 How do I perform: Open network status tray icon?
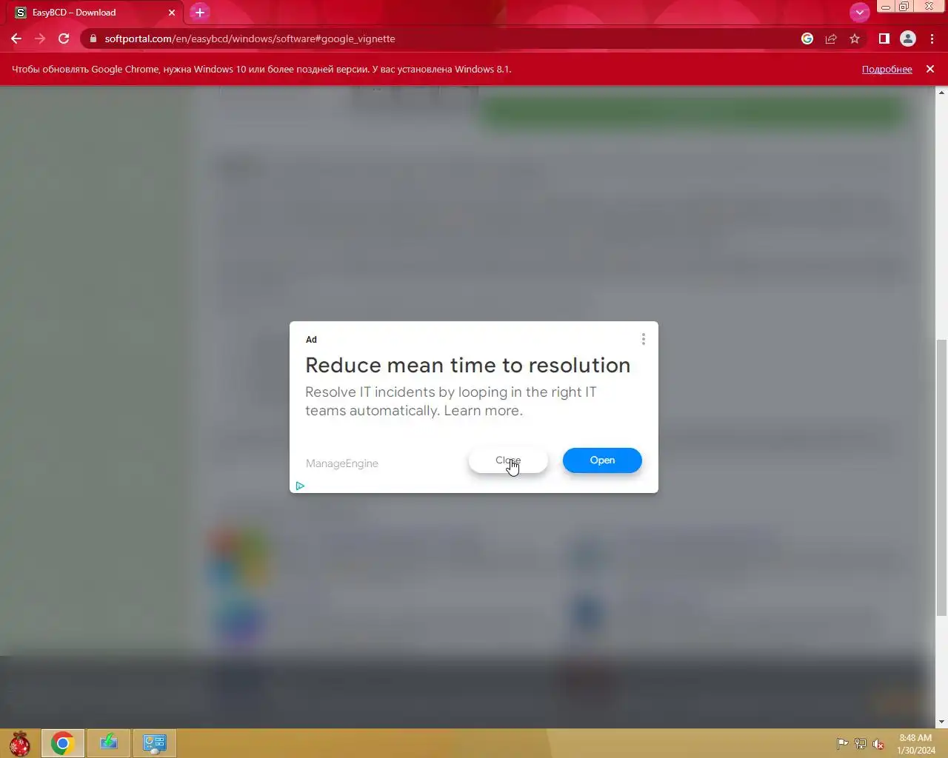click(860, 744)
